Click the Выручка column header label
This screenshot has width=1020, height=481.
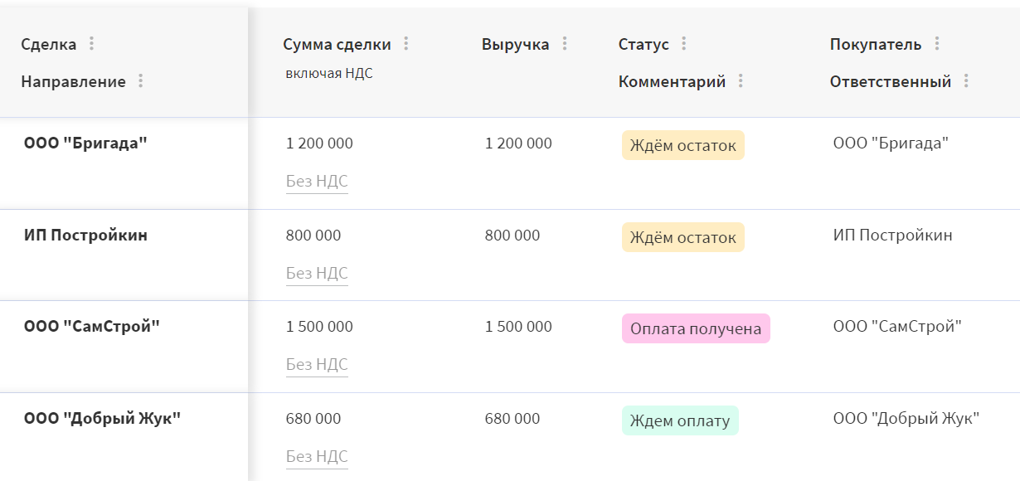point(515,45)
